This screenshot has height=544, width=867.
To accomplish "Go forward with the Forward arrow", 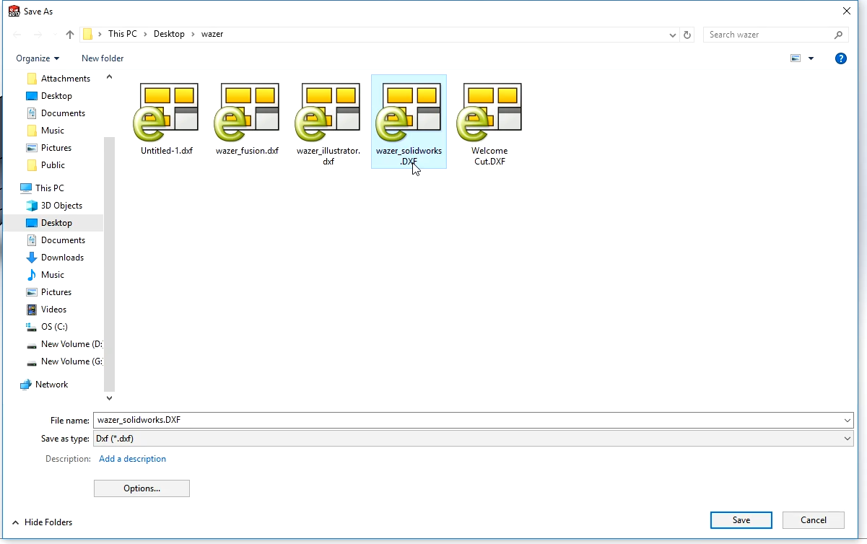I will point(38,35).
